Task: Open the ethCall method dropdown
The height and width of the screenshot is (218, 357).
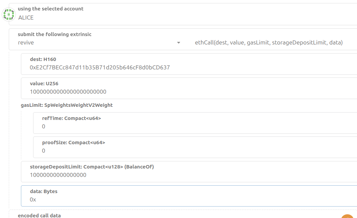Action: (x=269, y=43)
